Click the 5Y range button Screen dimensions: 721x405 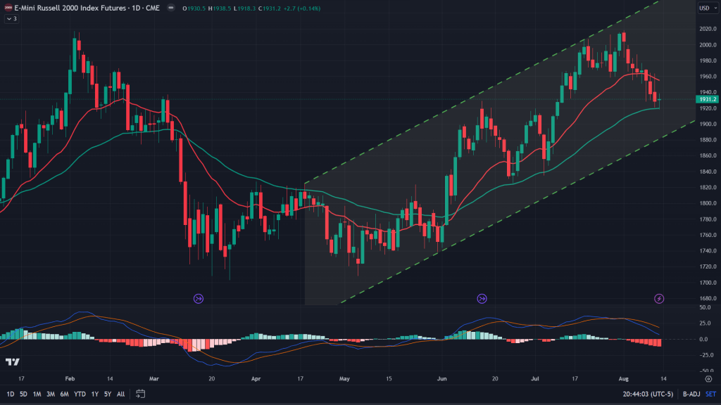107,393
